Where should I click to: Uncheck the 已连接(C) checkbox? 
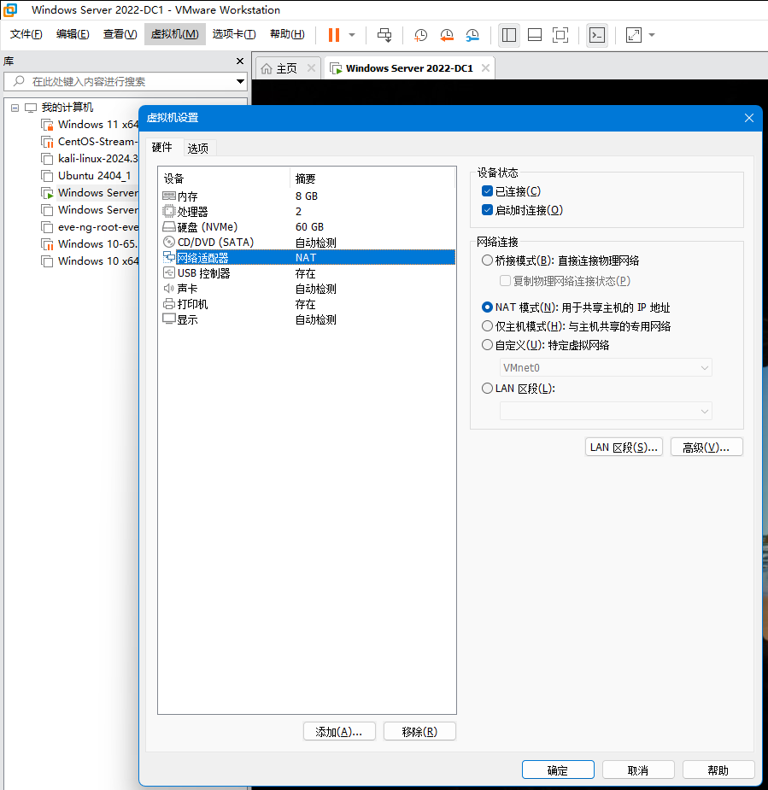point(487,191)
